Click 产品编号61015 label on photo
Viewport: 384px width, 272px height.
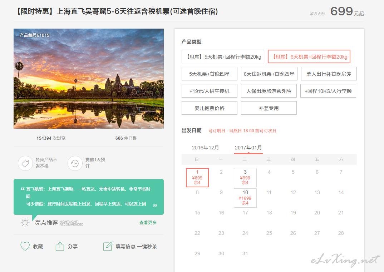[x=34, y=35]
